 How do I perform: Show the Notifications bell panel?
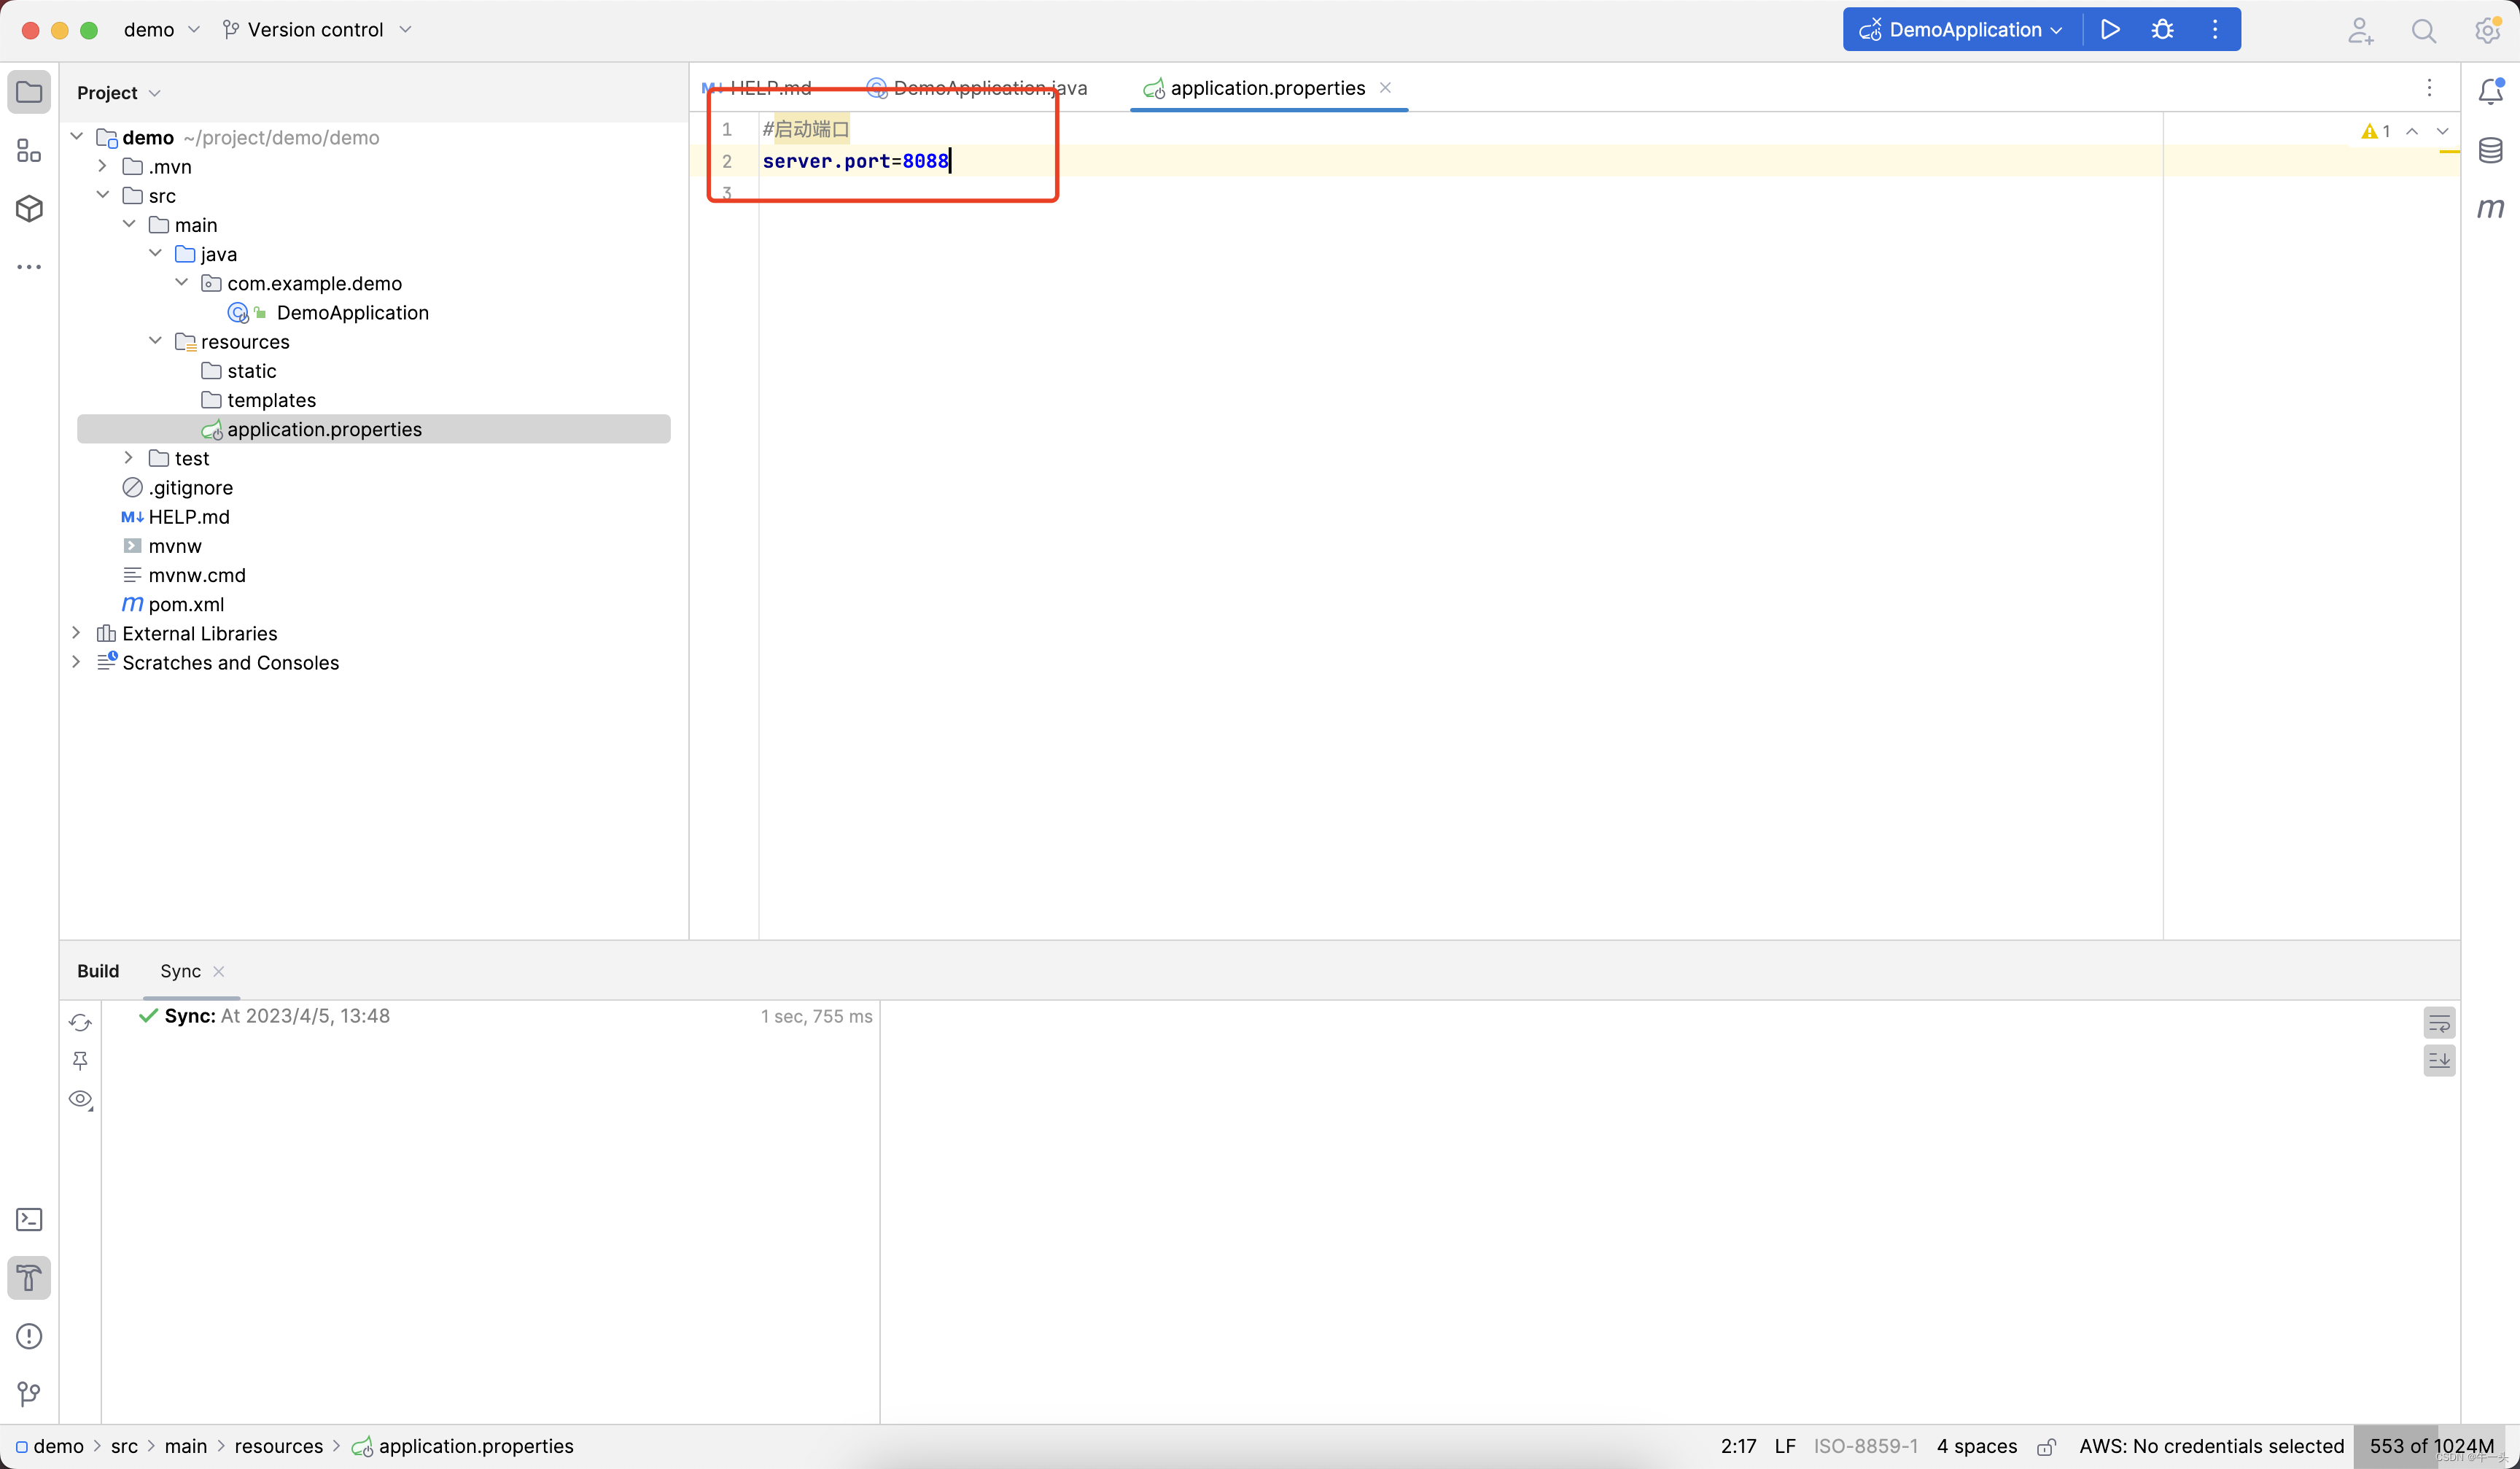(x=2490, y=91)
